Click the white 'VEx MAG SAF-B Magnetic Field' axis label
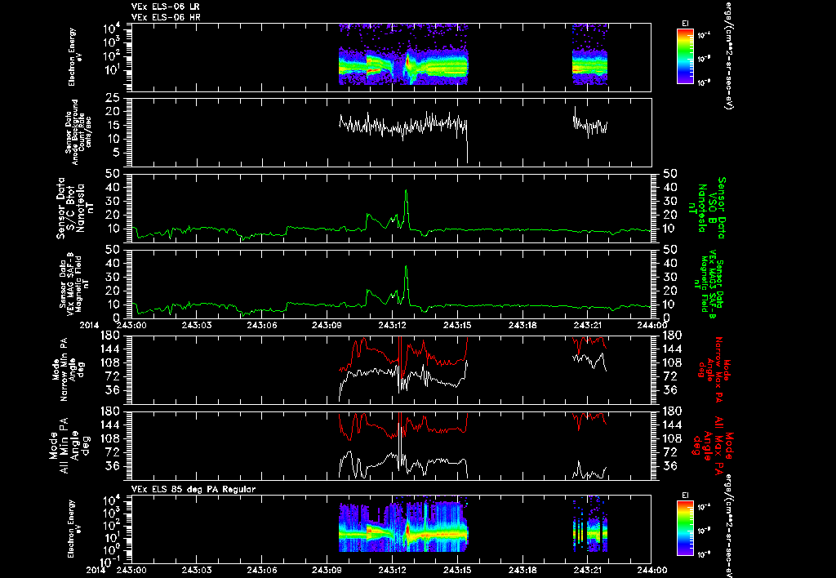This screenshot has width=836, height=578. click(x=74, y=285)
